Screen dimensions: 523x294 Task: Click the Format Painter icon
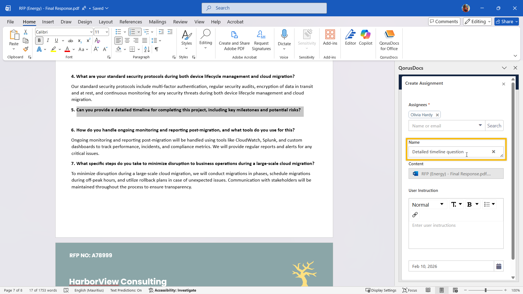pyautogui.click(x=26, y=49)
